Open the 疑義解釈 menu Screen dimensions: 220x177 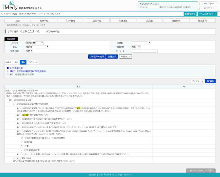pyautogui.click(x=176, y=20)
